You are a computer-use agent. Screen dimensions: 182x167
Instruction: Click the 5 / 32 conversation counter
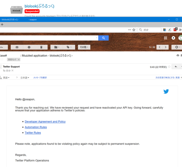(x=152, y=47)
